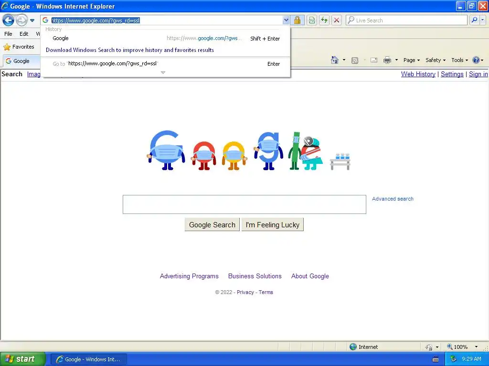Click the system tray network icon
Image resolution: width=489 pixels, height=366 pixels.
click(453, 359)
